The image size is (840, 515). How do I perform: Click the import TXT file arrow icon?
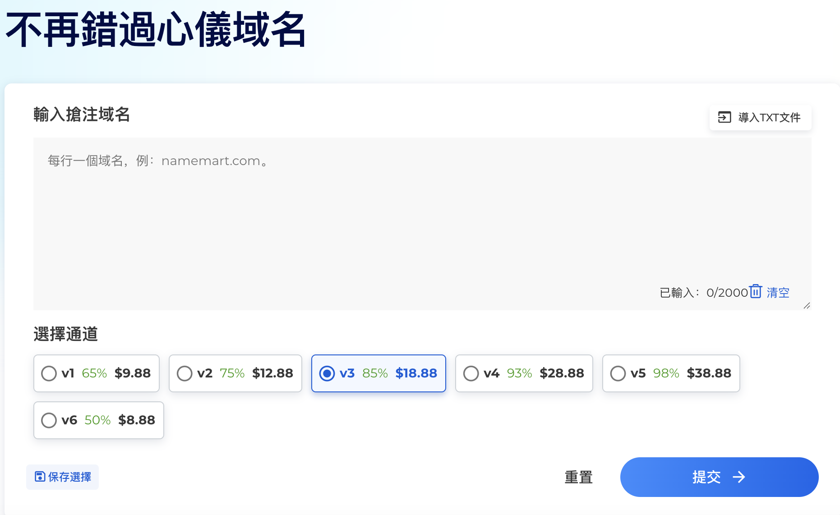pos(725,117)
